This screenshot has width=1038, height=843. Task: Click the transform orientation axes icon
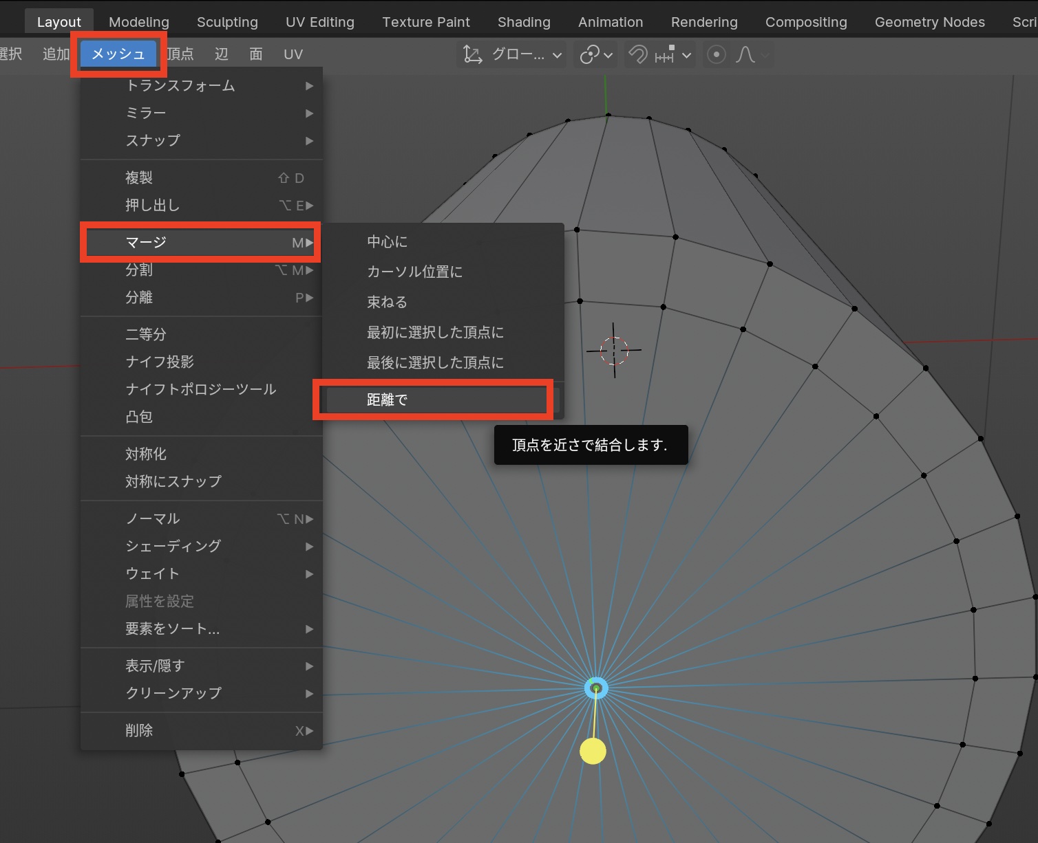pyautogui.click(x=473, y=54)
